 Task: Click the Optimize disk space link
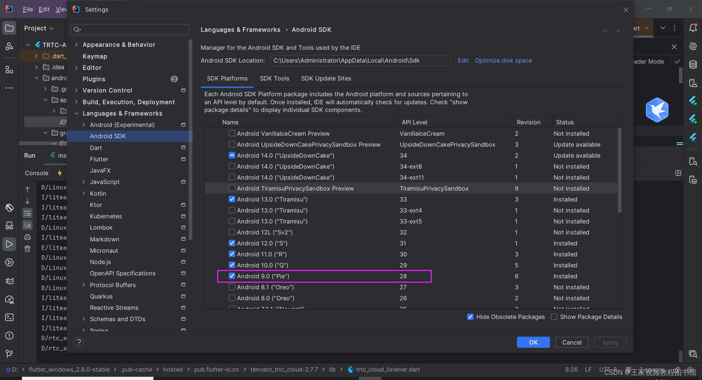[503, 60]
